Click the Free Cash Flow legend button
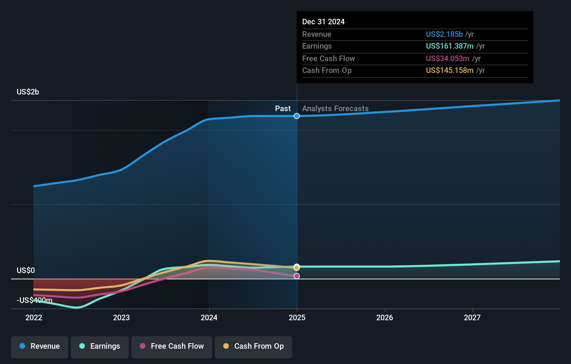The height and width of the screenshot is (364, 571). coord(172,347)
